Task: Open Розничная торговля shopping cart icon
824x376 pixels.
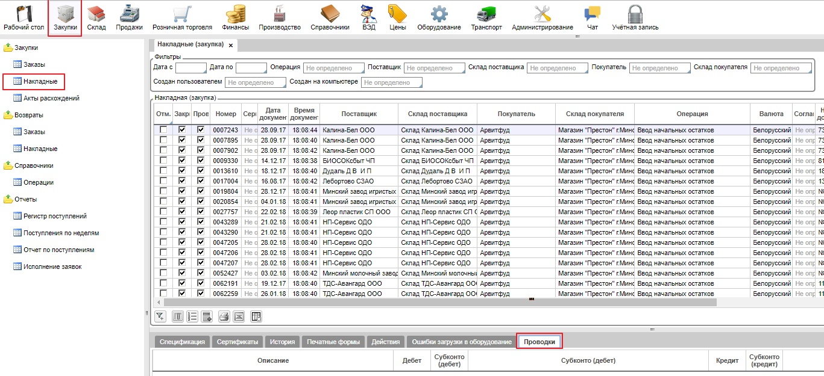Action: coord(182,18)
